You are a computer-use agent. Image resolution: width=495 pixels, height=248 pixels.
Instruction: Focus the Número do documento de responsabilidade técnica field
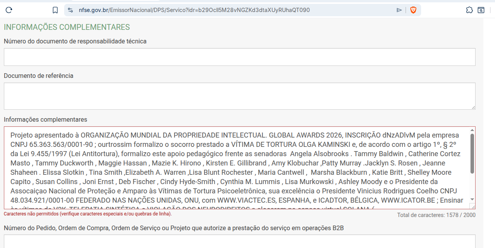[x=240, y=57]
